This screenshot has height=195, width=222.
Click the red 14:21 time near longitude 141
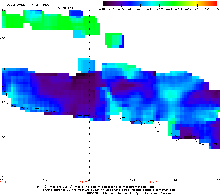click(x=84, y=182)
